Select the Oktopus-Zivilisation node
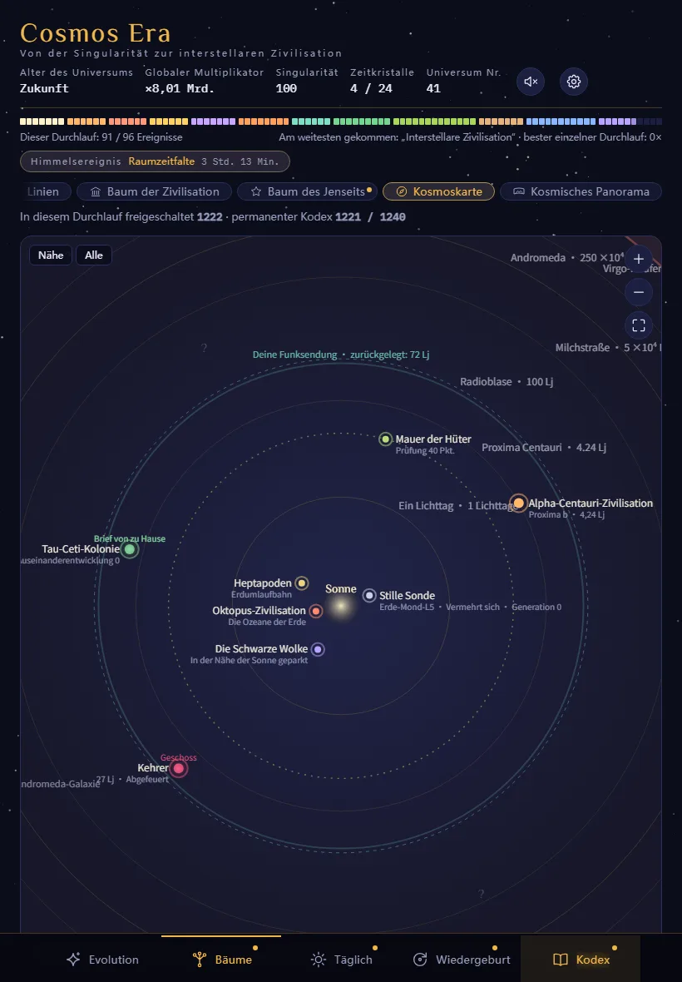Screen dimensions: 682x982 (316, 611)
